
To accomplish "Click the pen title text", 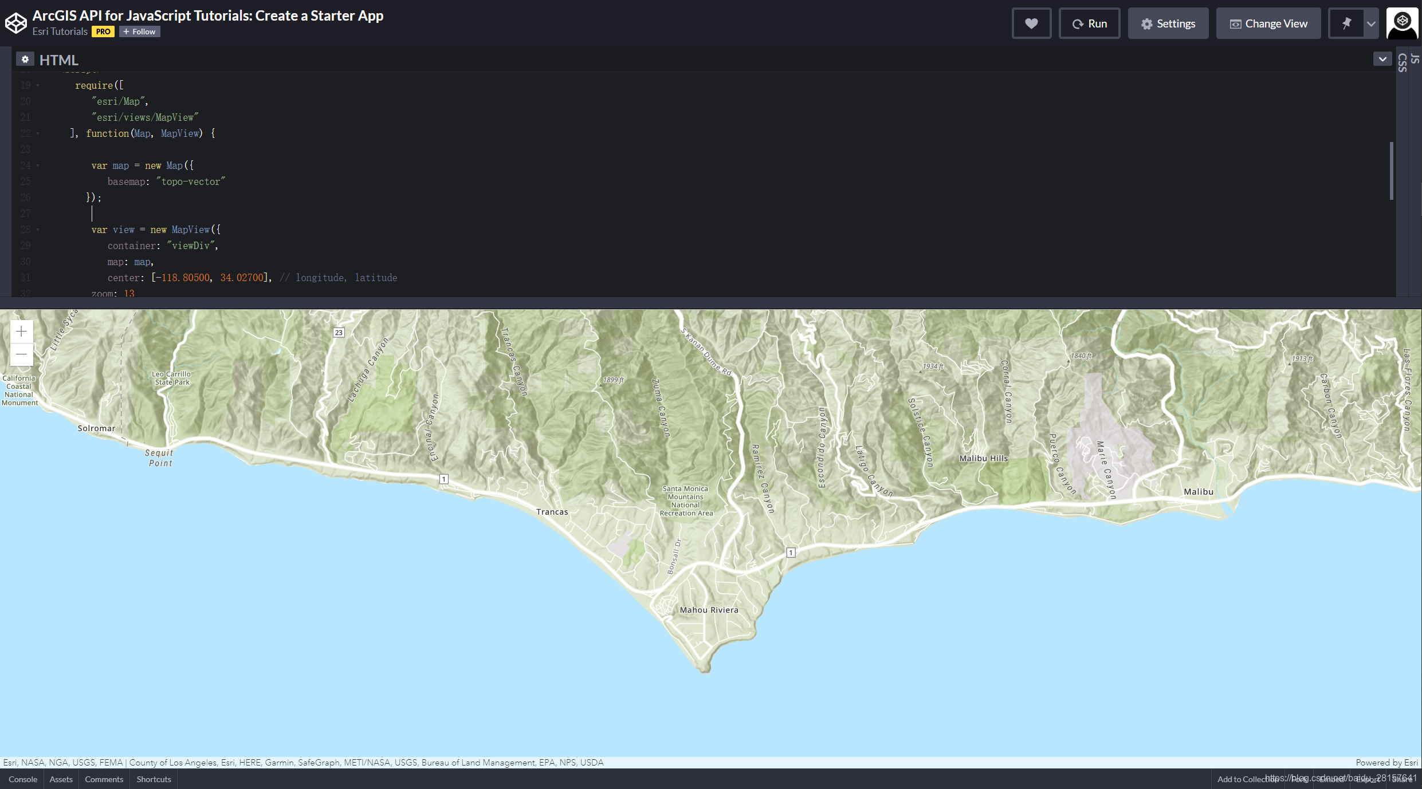I will [x=207, y=15].
